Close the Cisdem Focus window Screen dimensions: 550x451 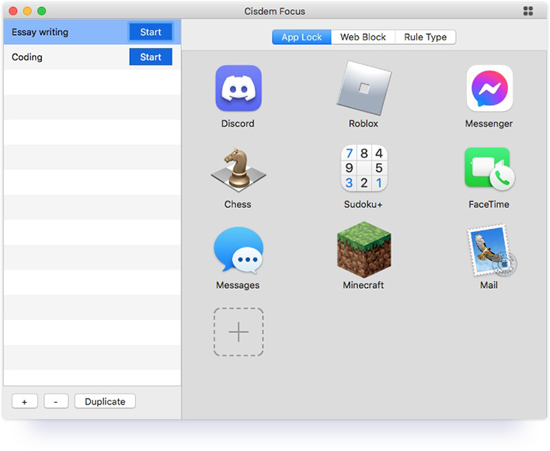click(x=13, y=11)
